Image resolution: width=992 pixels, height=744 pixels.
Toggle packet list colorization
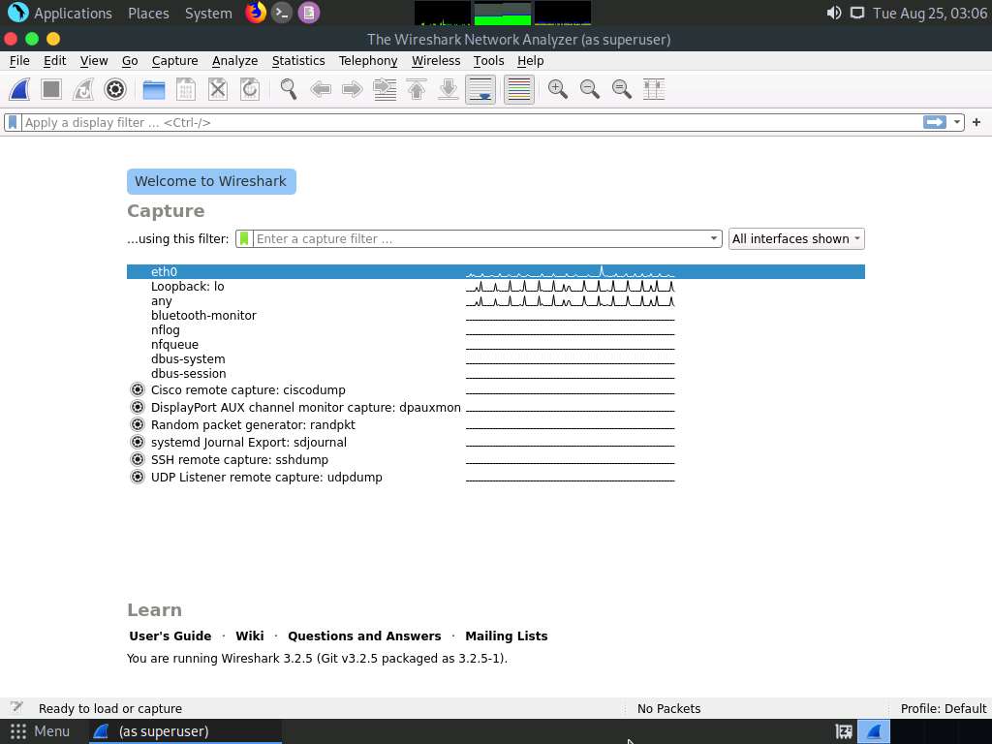[519, 89]
